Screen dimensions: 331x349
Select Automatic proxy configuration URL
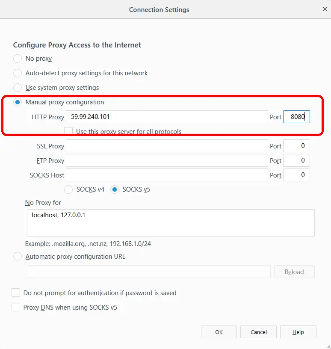point(17,256)
